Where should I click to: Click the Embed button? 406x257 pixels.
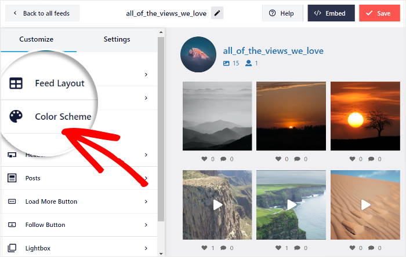click(331, 13)
